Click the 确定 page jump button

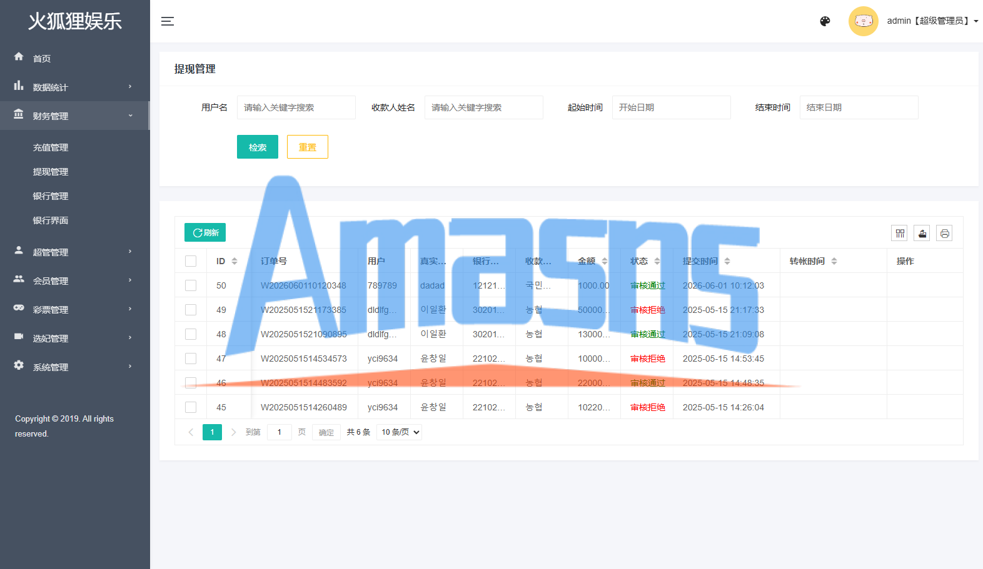click(326, 432)
